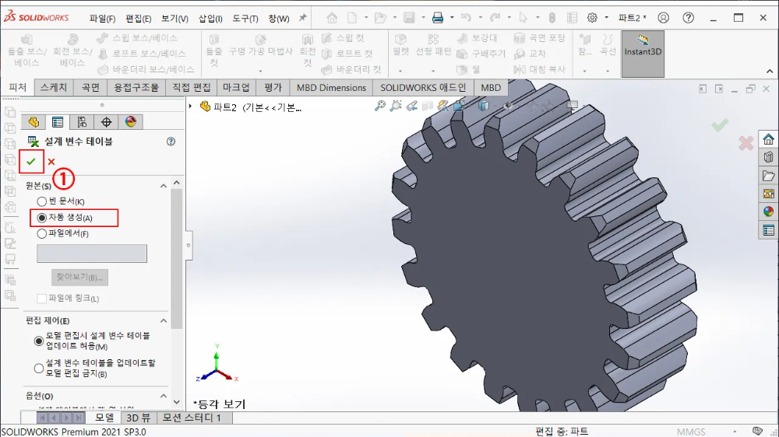Open the 도구 menu
This screenshot has width=779, height=437.
pos(245,19)
